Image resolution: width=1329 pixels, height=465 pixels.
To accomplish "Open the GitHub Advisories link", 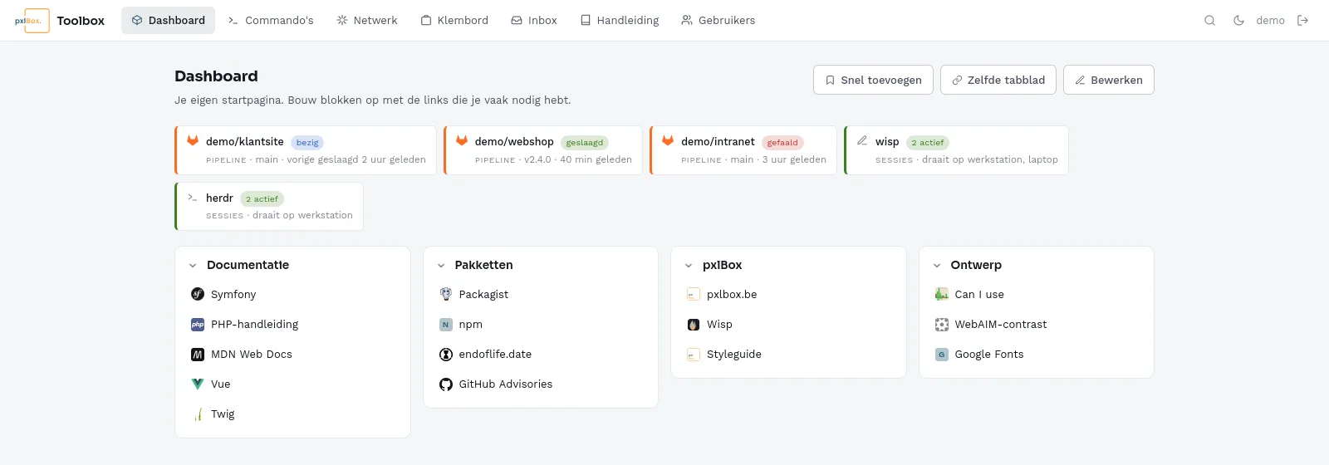I will coord(505,384).
